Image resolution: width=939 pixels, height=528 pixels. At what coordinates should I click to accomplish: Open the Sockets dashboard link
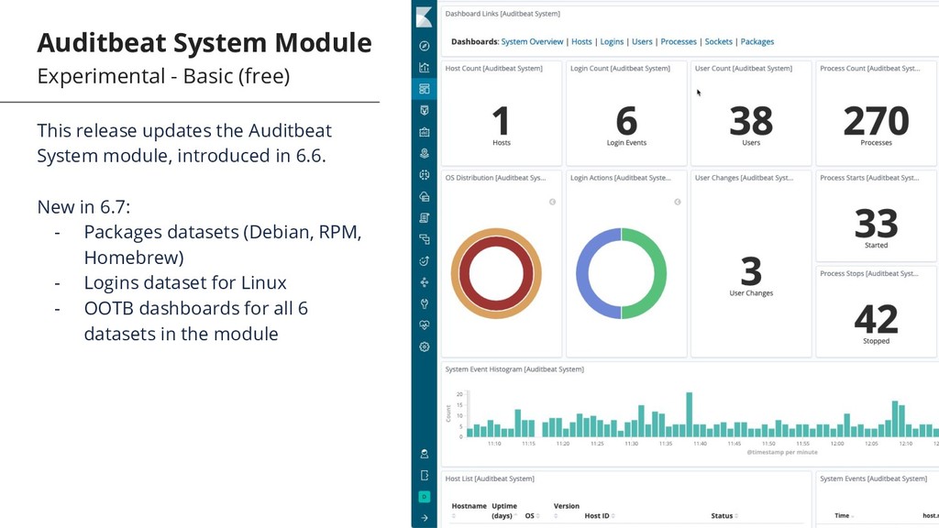coord(719,42)
